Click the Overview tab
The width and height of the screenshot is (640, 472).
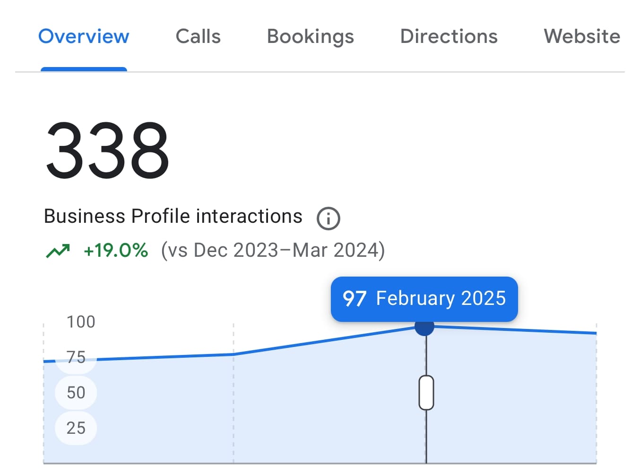tap(84, 36)
